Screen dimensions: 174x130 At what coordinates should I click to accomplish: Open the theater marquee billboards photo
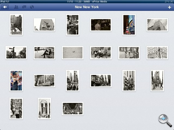[x=44, y=81]
